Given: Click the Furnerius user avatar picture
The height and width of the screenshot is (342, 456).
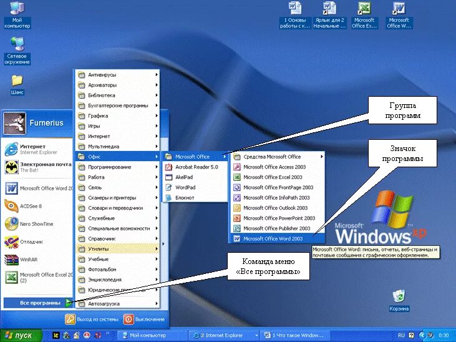Looking at the screenshot, I should [14, 124].
